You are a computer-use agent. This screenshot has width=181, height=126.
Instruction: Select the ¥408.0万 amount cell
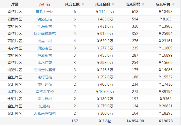[x=105, y=84]
